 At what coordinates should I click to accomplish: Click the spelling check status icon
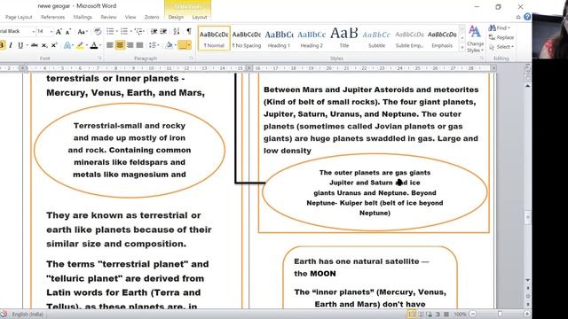tap(4, 314)
